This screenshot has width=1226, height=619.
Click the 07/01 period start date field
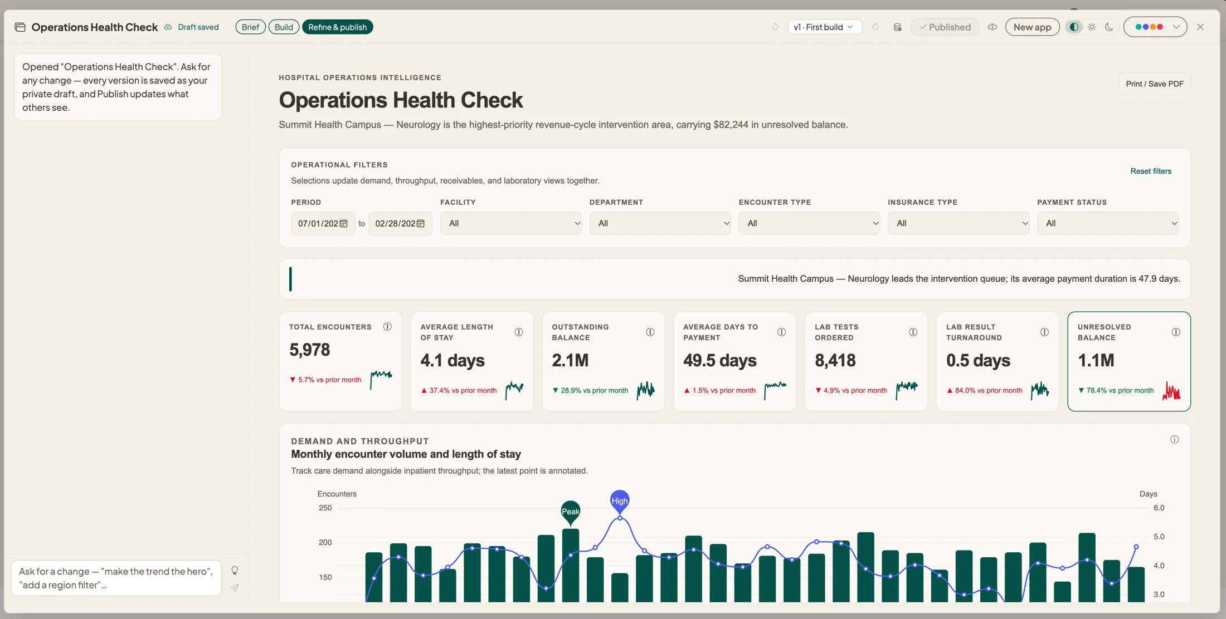tap(323, 223)
